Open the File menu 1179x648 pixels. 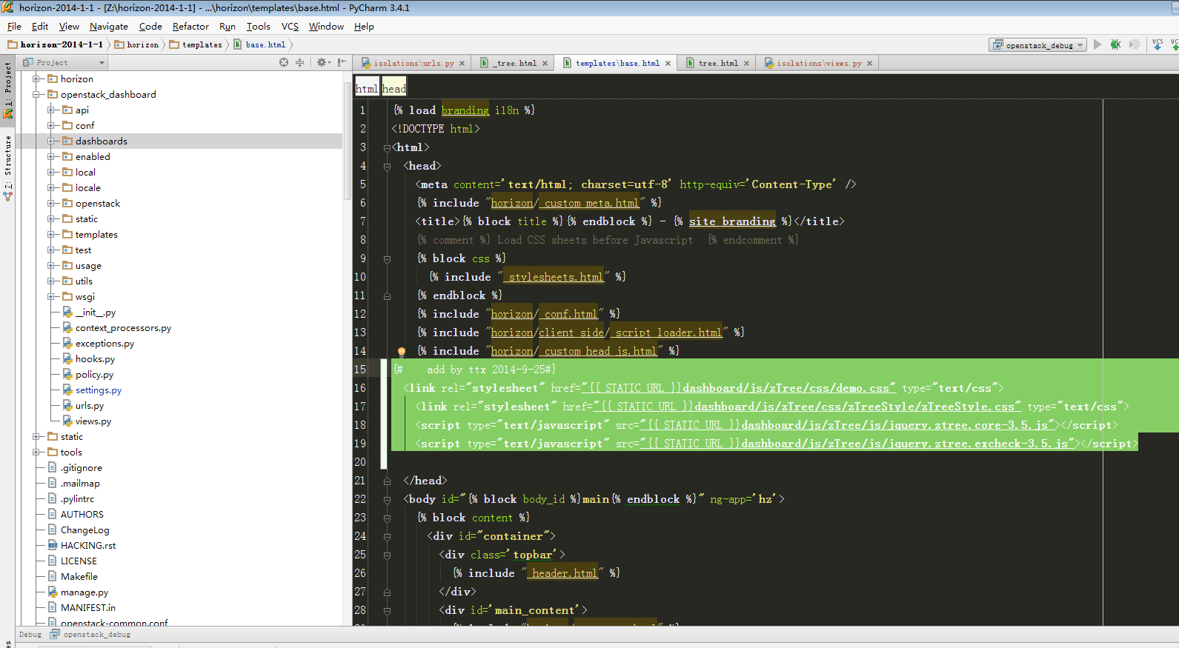[x=14, y=27]
